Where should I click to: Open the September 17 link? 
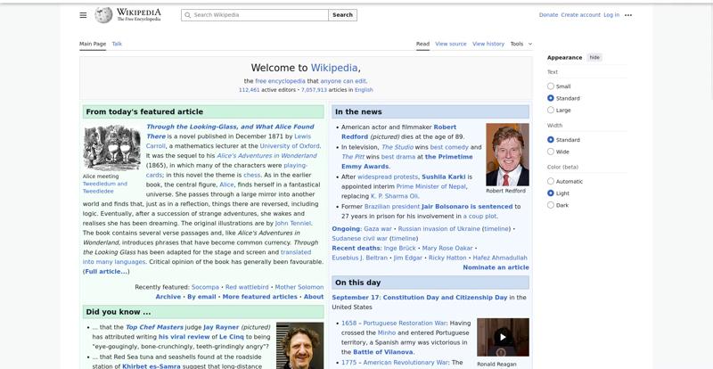(x=355, y=298)
